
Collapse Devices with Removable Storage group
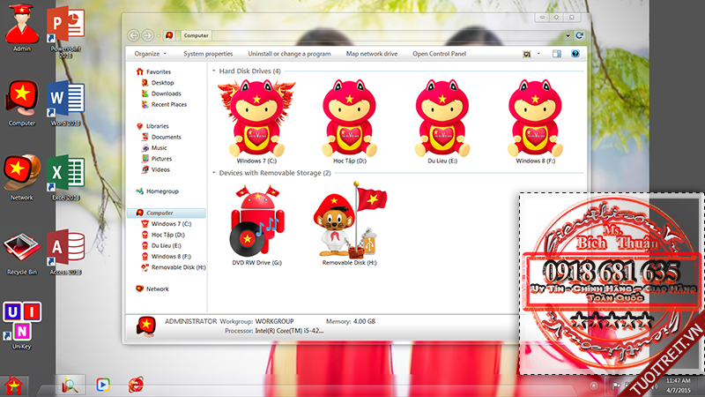(213, 173)
